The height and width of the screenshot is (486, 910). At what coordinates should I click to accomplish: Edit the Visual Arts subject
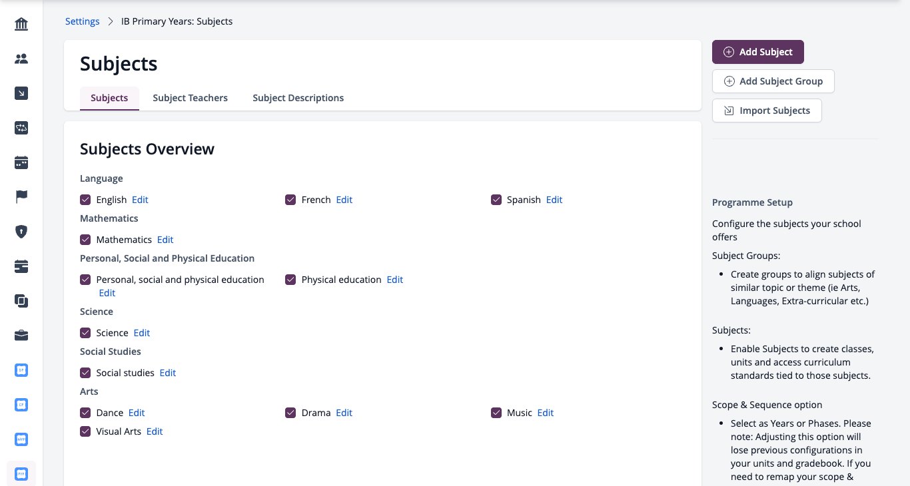click(155, 431)
